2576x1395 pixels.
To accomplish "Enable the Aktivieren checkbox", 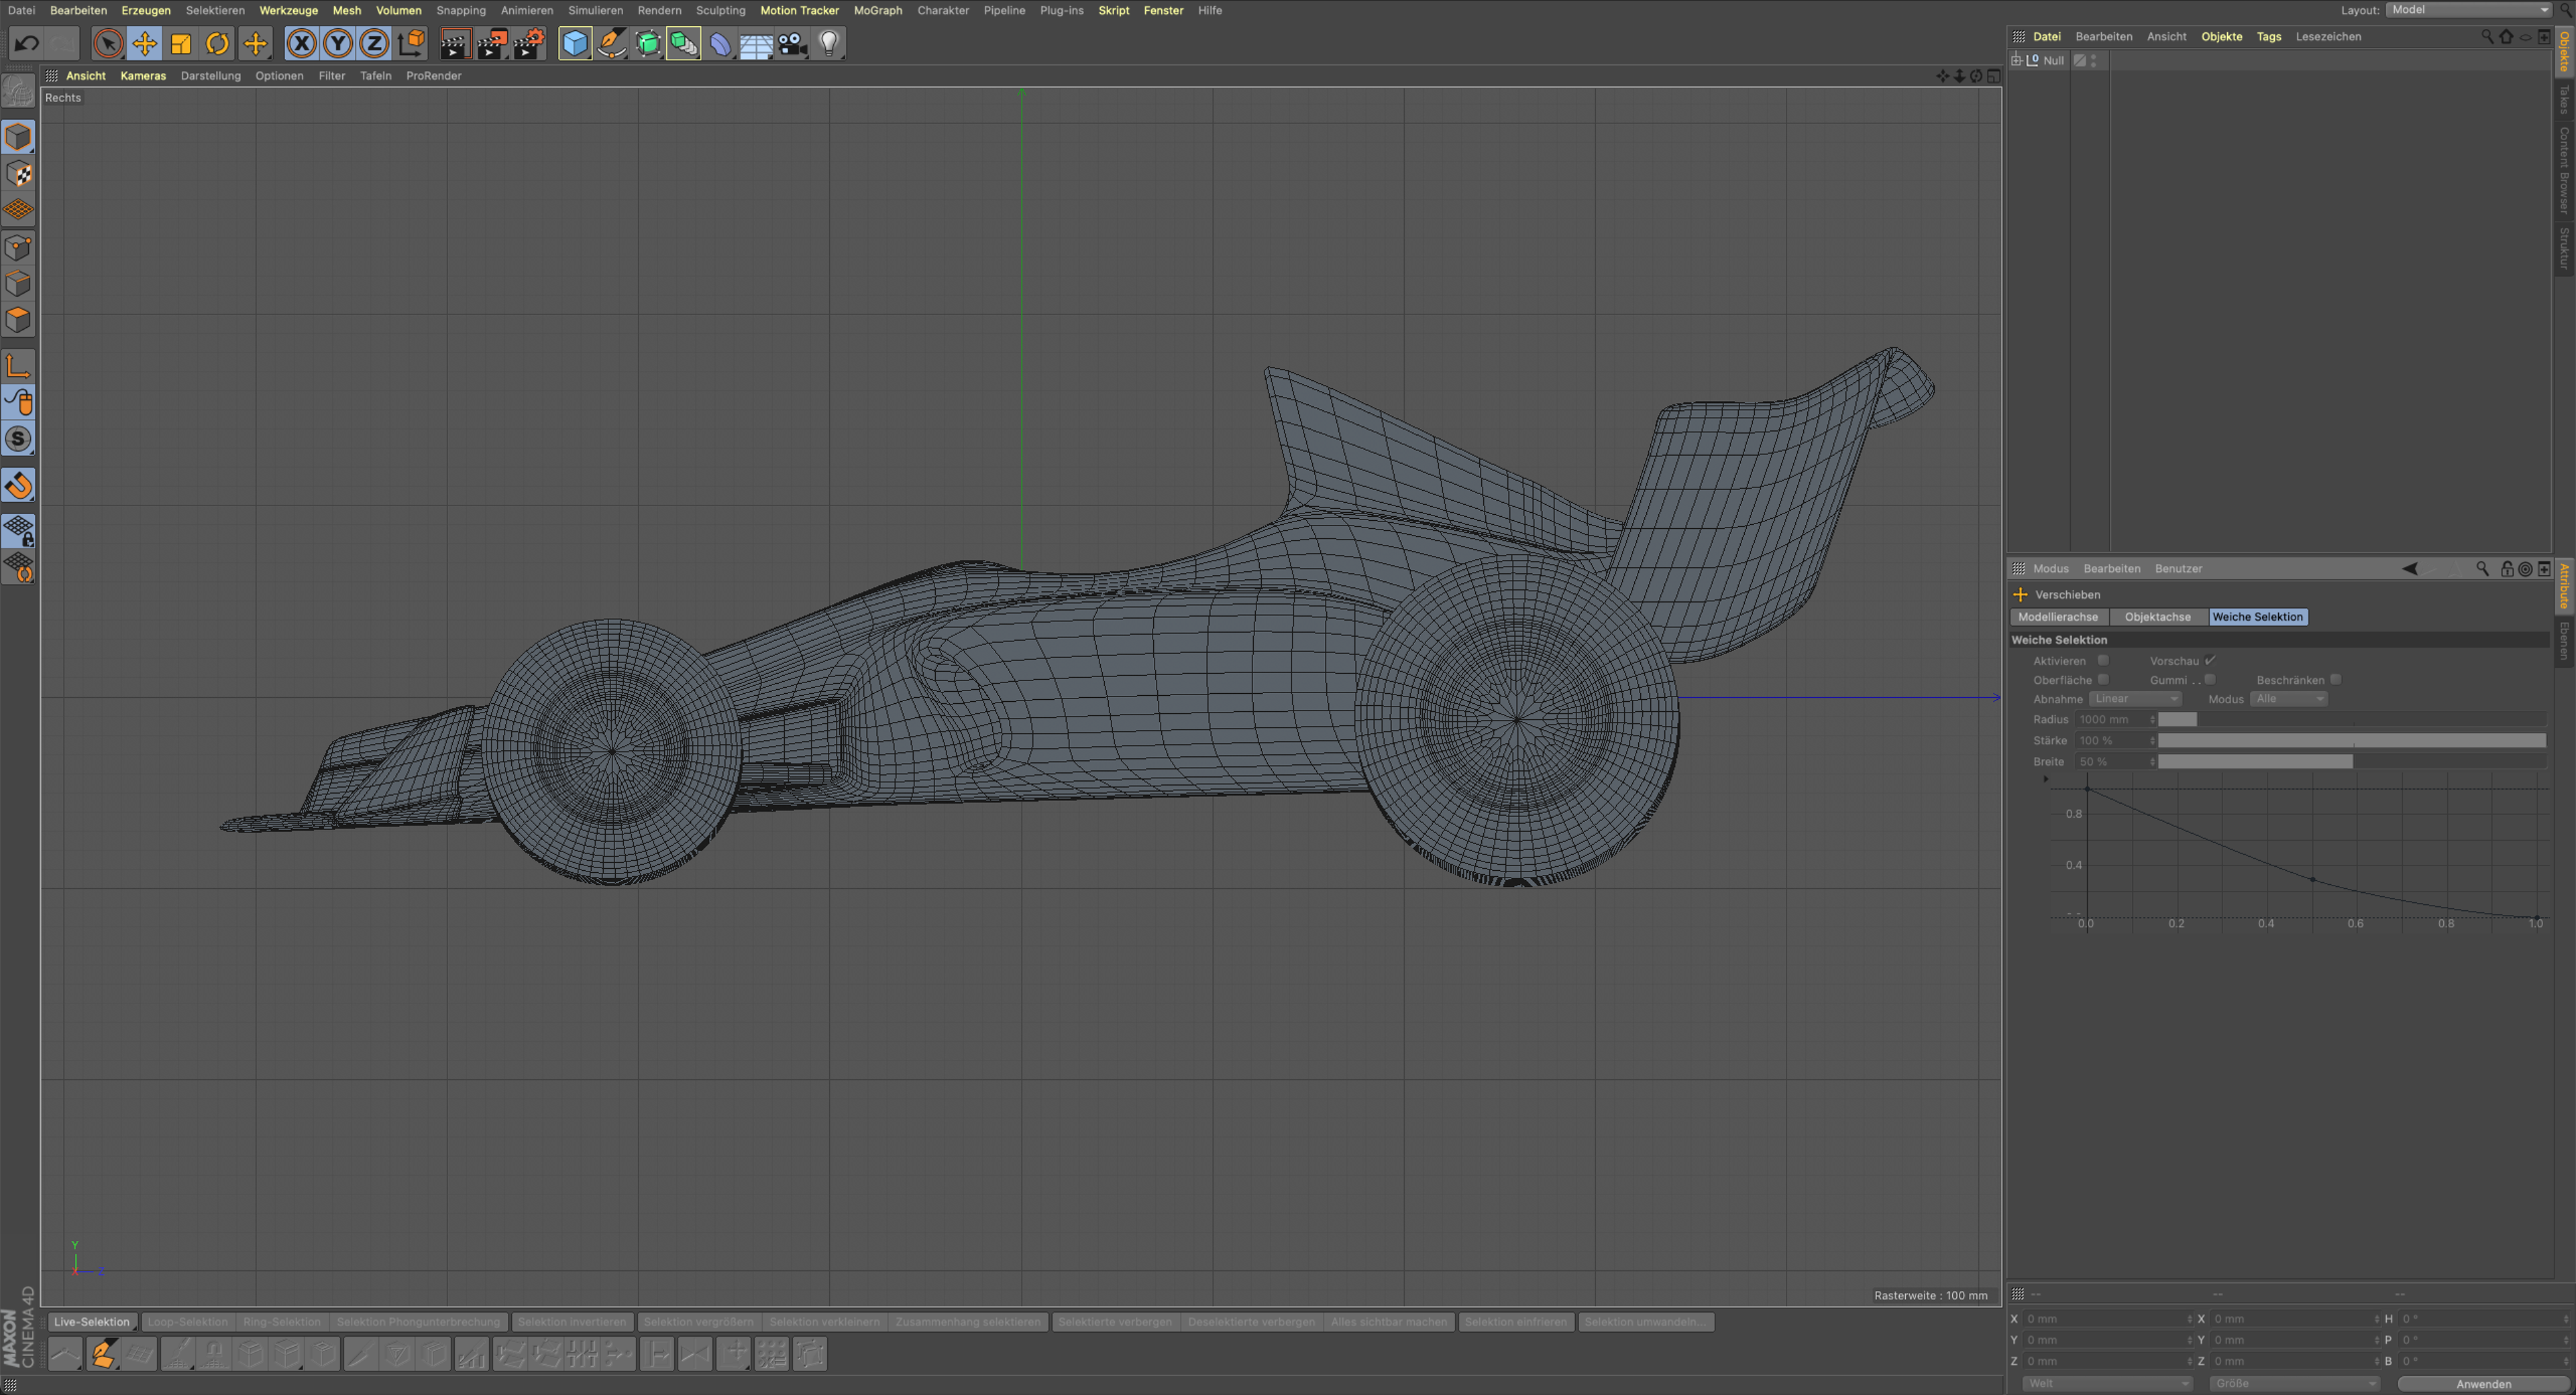I will point(2103,660).
